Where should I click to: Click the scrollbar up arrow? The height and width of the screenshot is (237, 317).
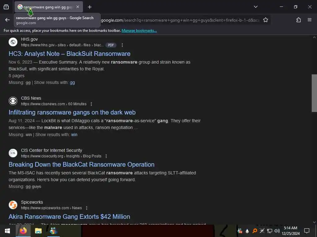click(x=314, y=37)
